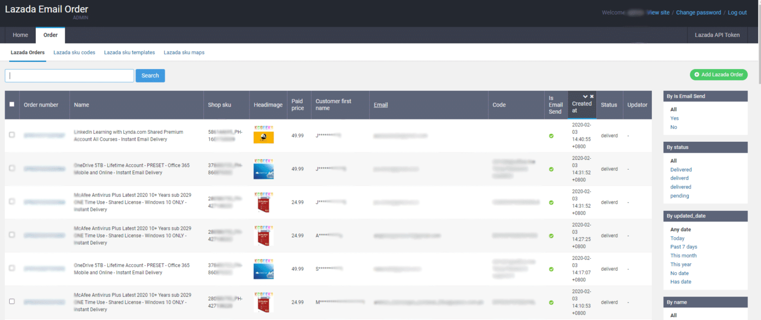The width and height of the screenshot is (761, 320).
Task: Open head image of McAfee order created 14:31:52
Action: point(264,202)
